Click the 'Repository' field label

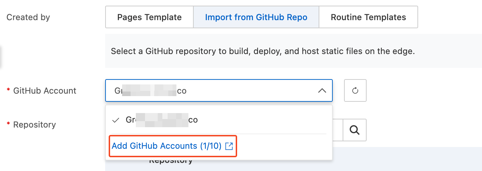[x=34, y=125]
